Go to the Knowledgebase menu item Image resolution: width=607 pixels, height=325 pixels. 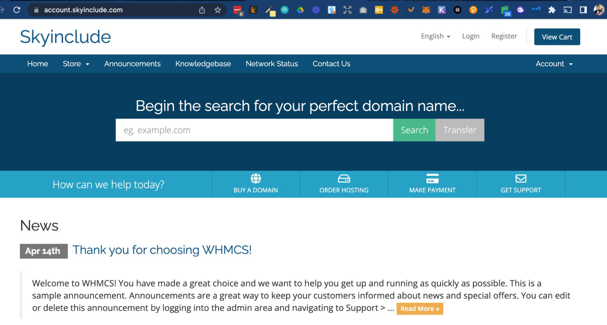(x=203, y=64)
